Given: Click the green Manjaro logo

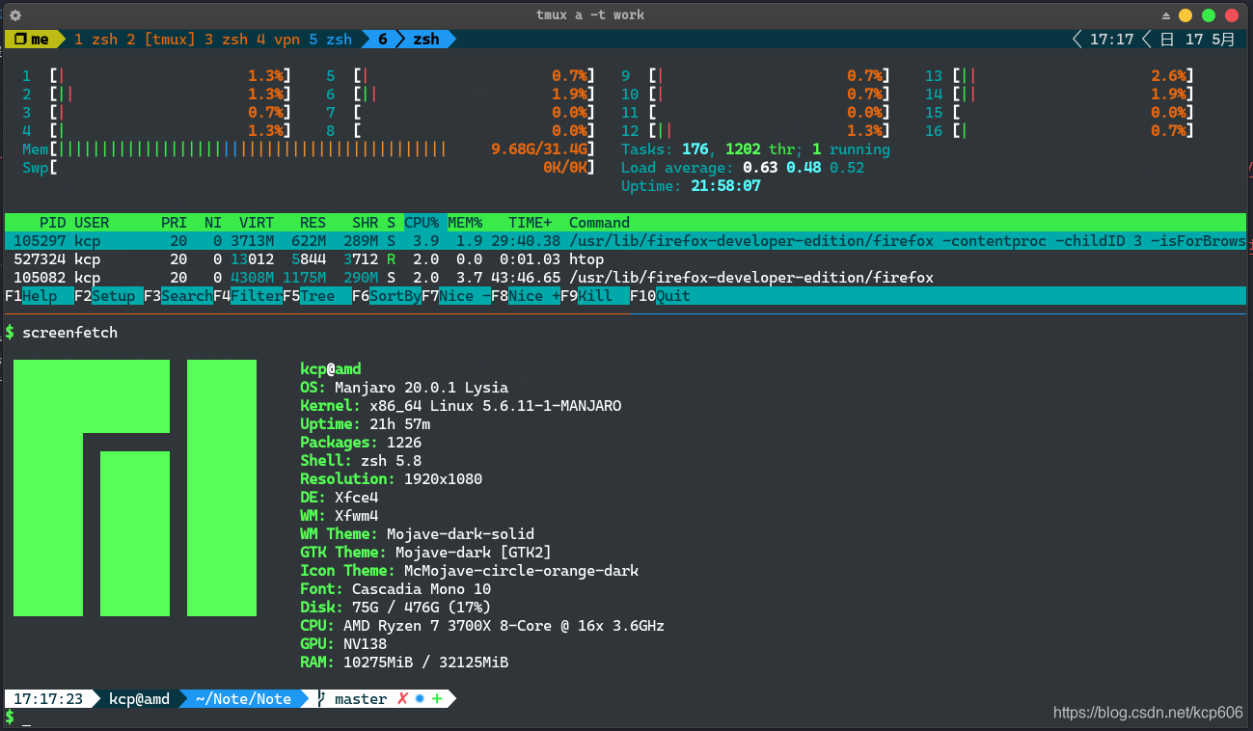Looking at the screenshot, I should [135, 488].
